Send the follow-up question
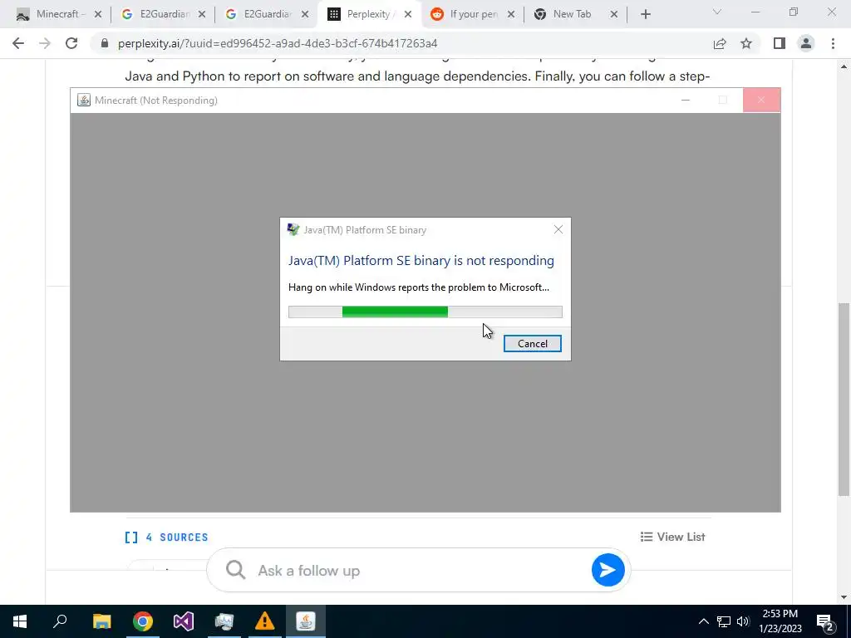This screenshot has width=851, height=638. pos(608,570)
